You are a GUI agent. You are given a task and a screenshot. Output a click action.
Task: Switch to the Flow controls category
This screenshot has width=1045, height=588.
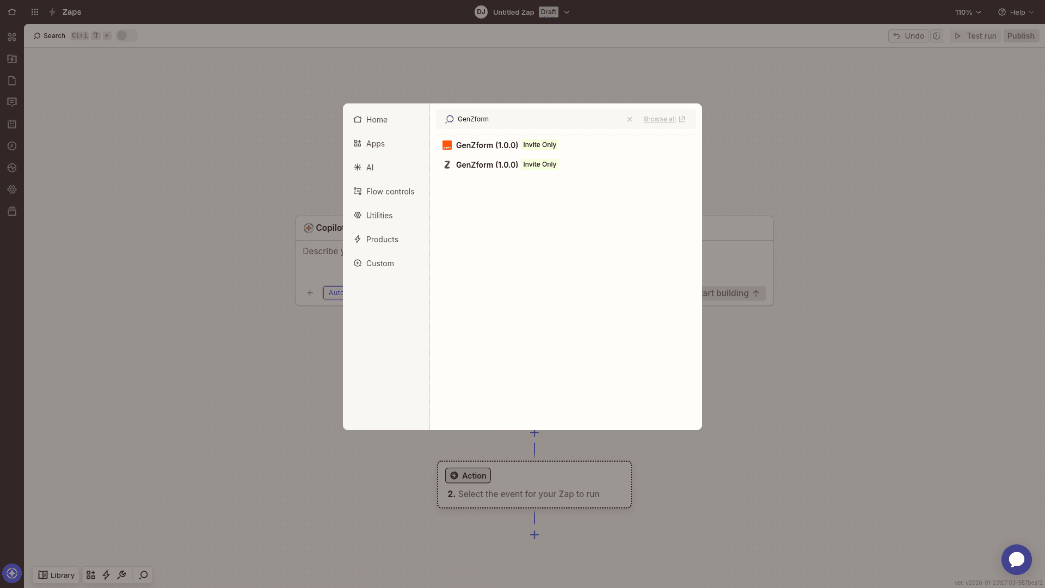[390, 191]
